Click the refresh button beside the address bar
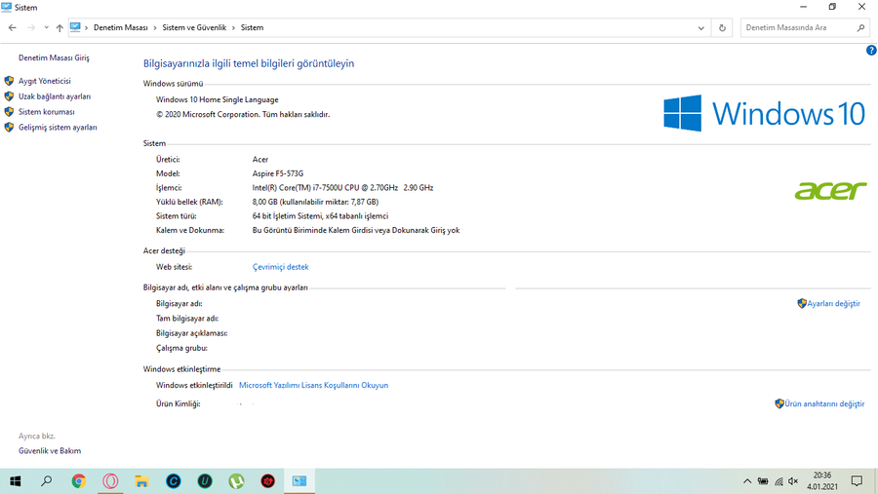The image size is (878, 494). (x=722, y=27)
